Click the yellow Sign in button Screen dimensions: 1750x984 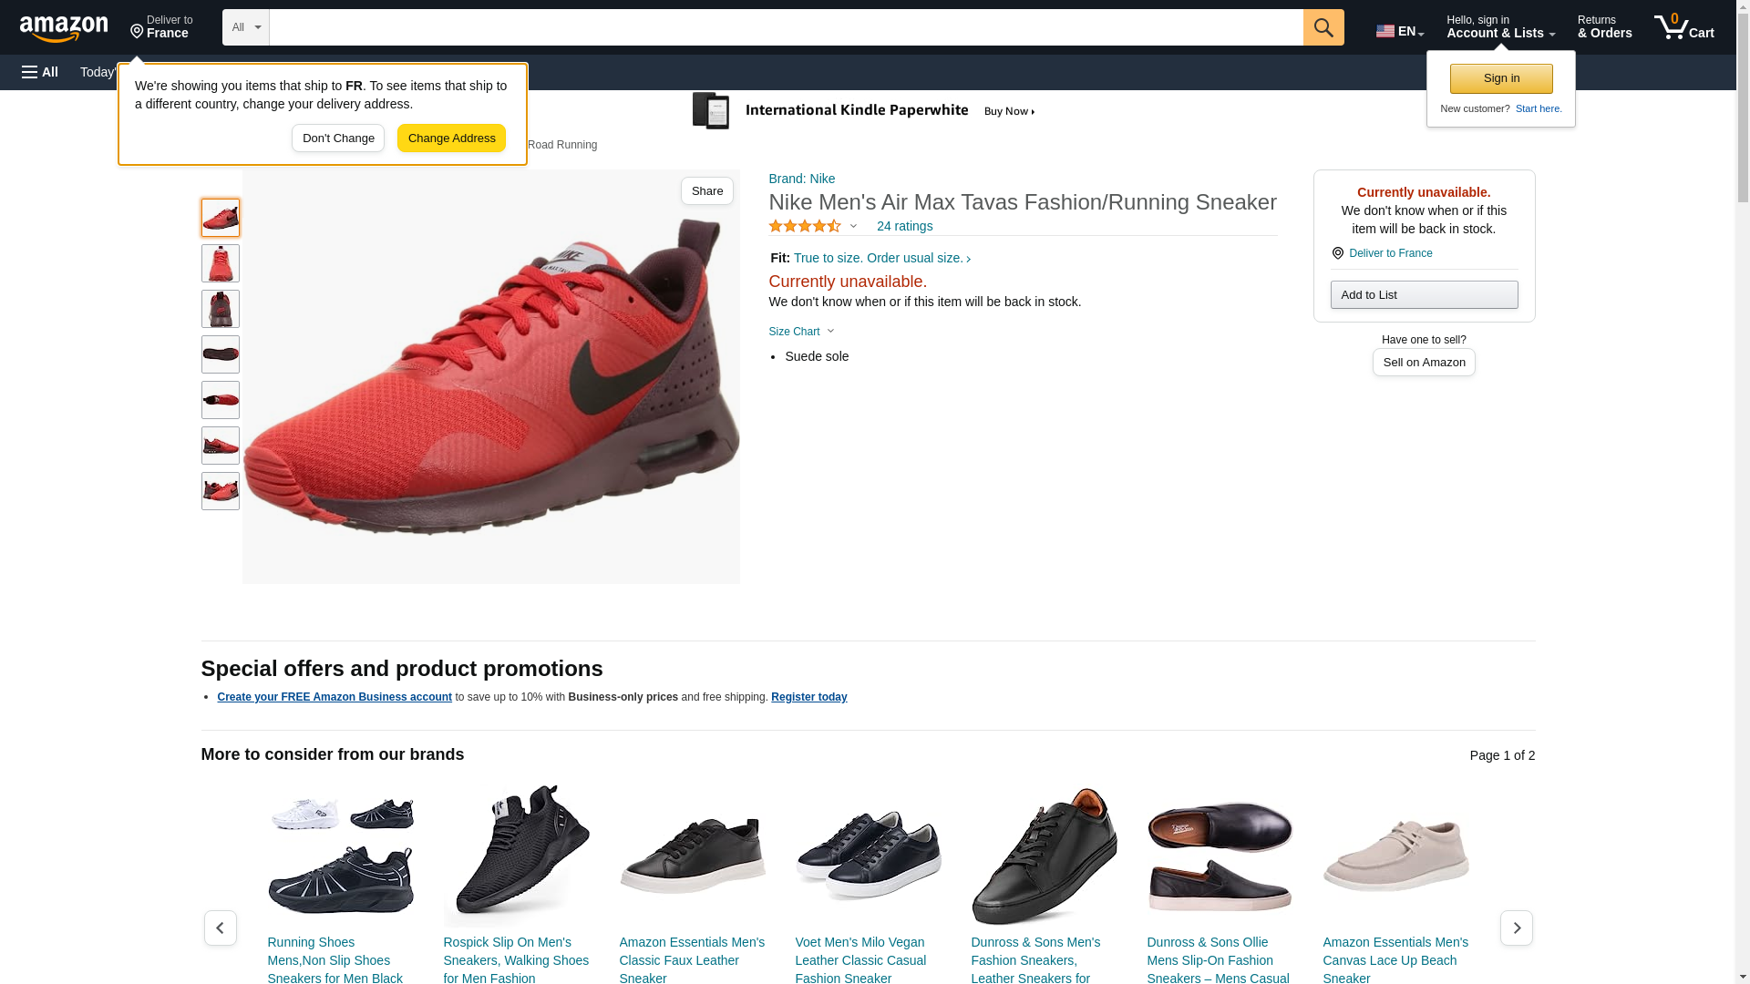[1501, 78]
